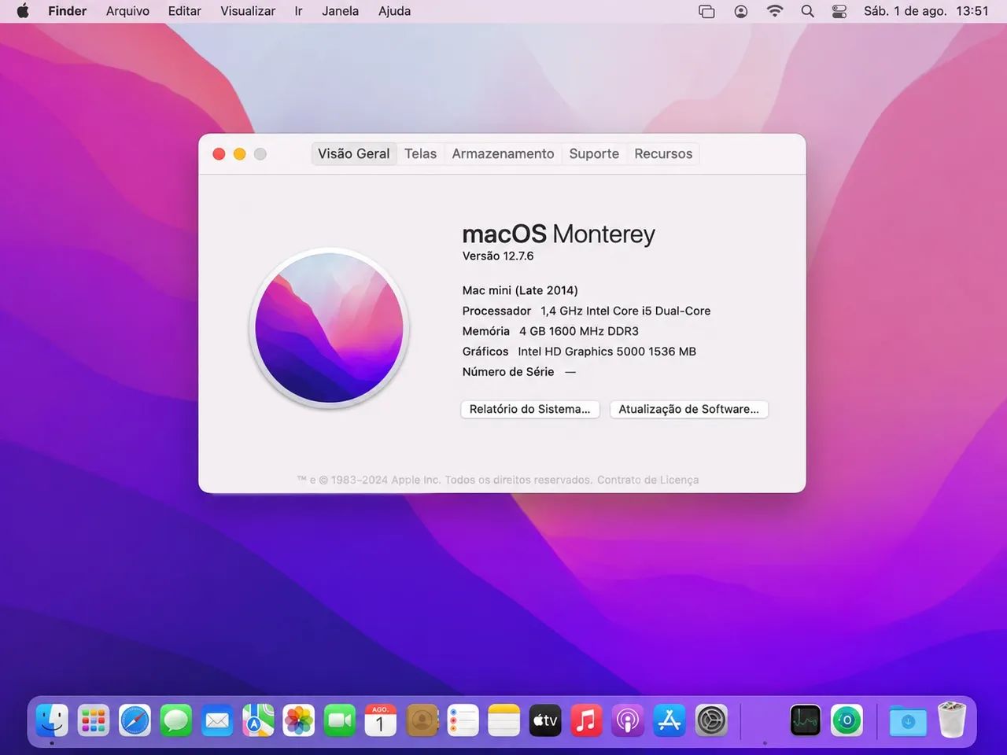Screen dimensions: 1007x755
Task: Open Photos from the Dock
Action: point(299,720)
